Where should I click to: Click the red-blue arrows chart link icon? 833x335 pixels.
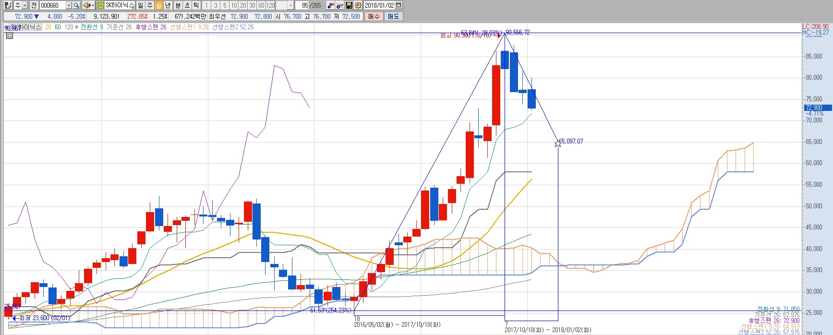click(x=331, y=5)
